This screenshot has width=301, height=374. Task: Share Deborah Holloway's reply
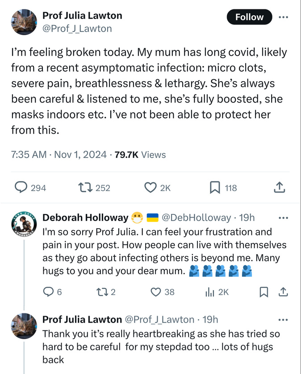(x=283, y=292)
